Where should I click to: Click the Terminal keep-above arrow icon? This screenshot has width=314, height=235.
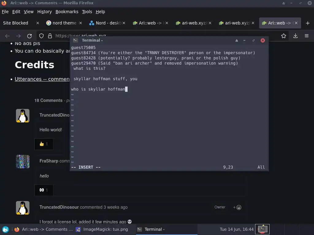[237, 40]
